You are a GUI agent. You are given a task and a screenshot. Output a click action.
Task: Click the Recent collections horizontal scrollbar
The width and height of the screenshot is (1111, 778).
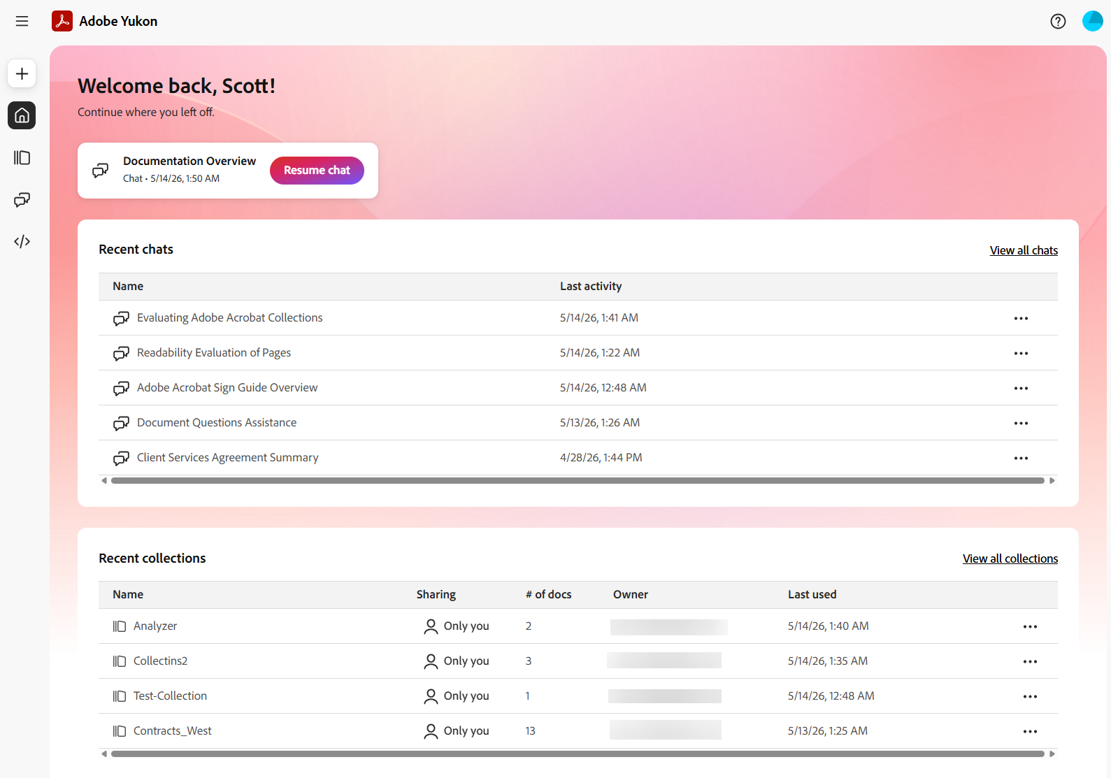point(578,754)
